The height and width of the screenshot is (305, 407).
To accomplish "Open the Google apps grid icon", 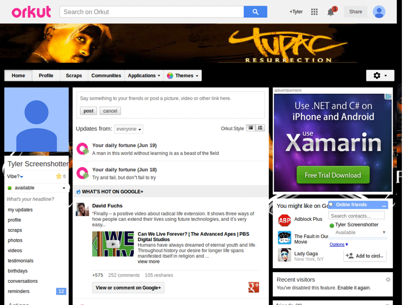I will [314, 12].
